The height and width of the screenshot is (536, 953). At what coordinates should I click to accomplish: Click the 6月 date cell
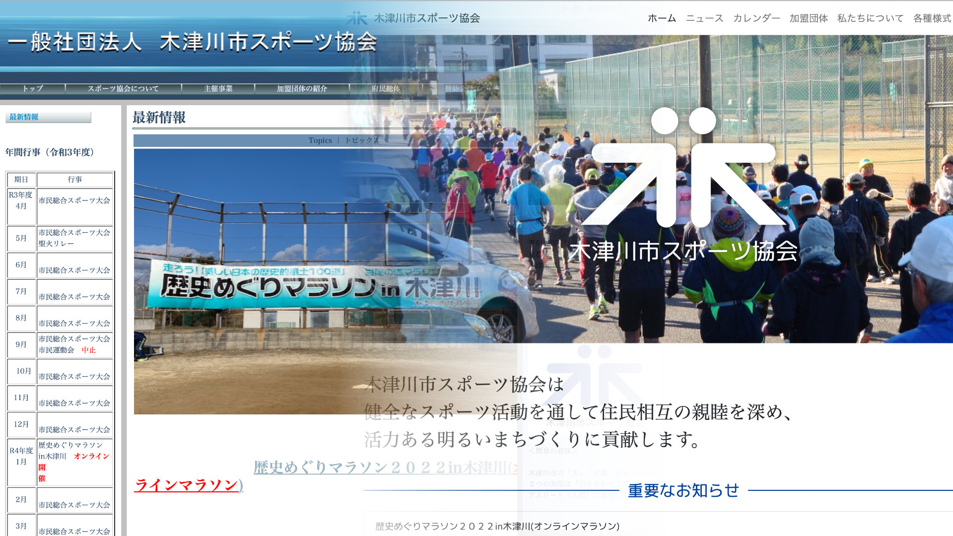pos(21,265)
